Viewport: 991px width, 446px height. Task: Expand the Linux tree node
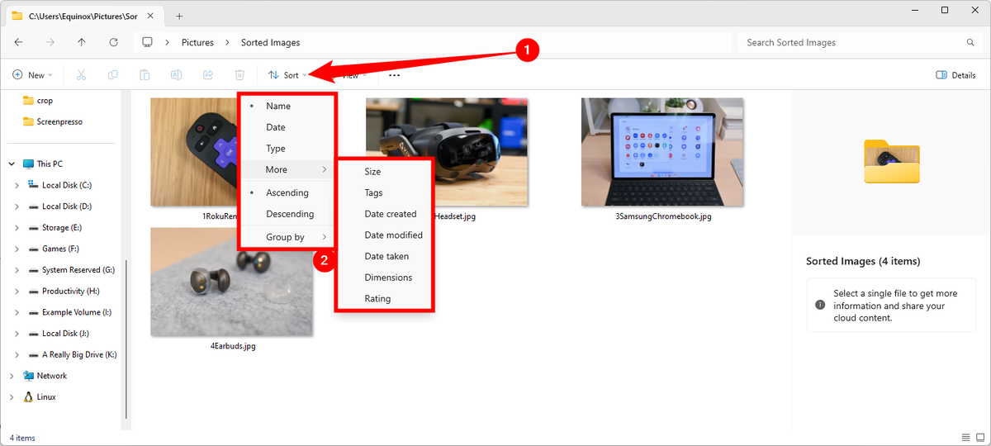pos(12,397)
